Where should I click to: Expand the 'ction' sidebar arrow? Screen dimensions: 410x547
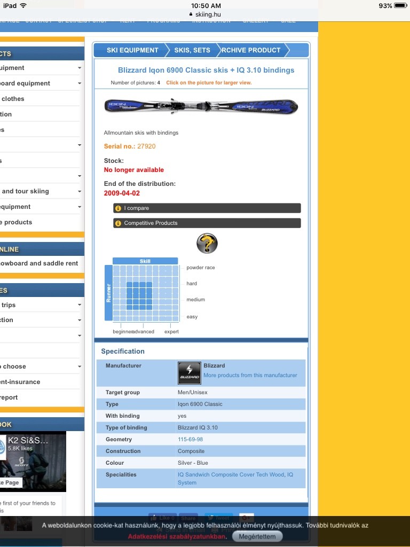(x=80, y=321)
